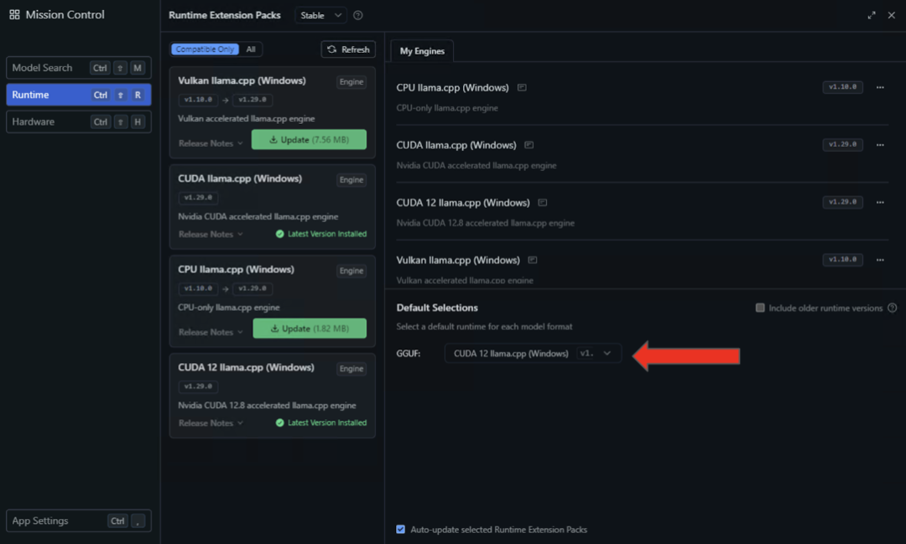
Task: Open the Stable release channel dropdown
Action: [x=321, y=15]
